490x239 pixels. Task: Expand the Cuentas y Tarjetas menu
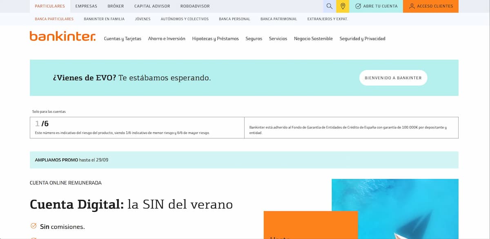(x=122, y=39)
